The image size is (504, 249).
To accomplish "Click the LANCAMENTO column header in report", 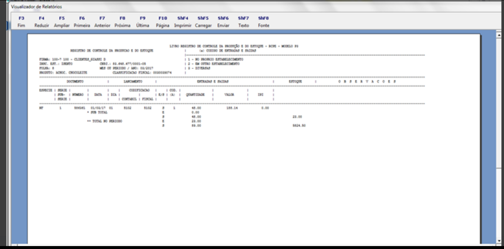I will tap(133, 81).
